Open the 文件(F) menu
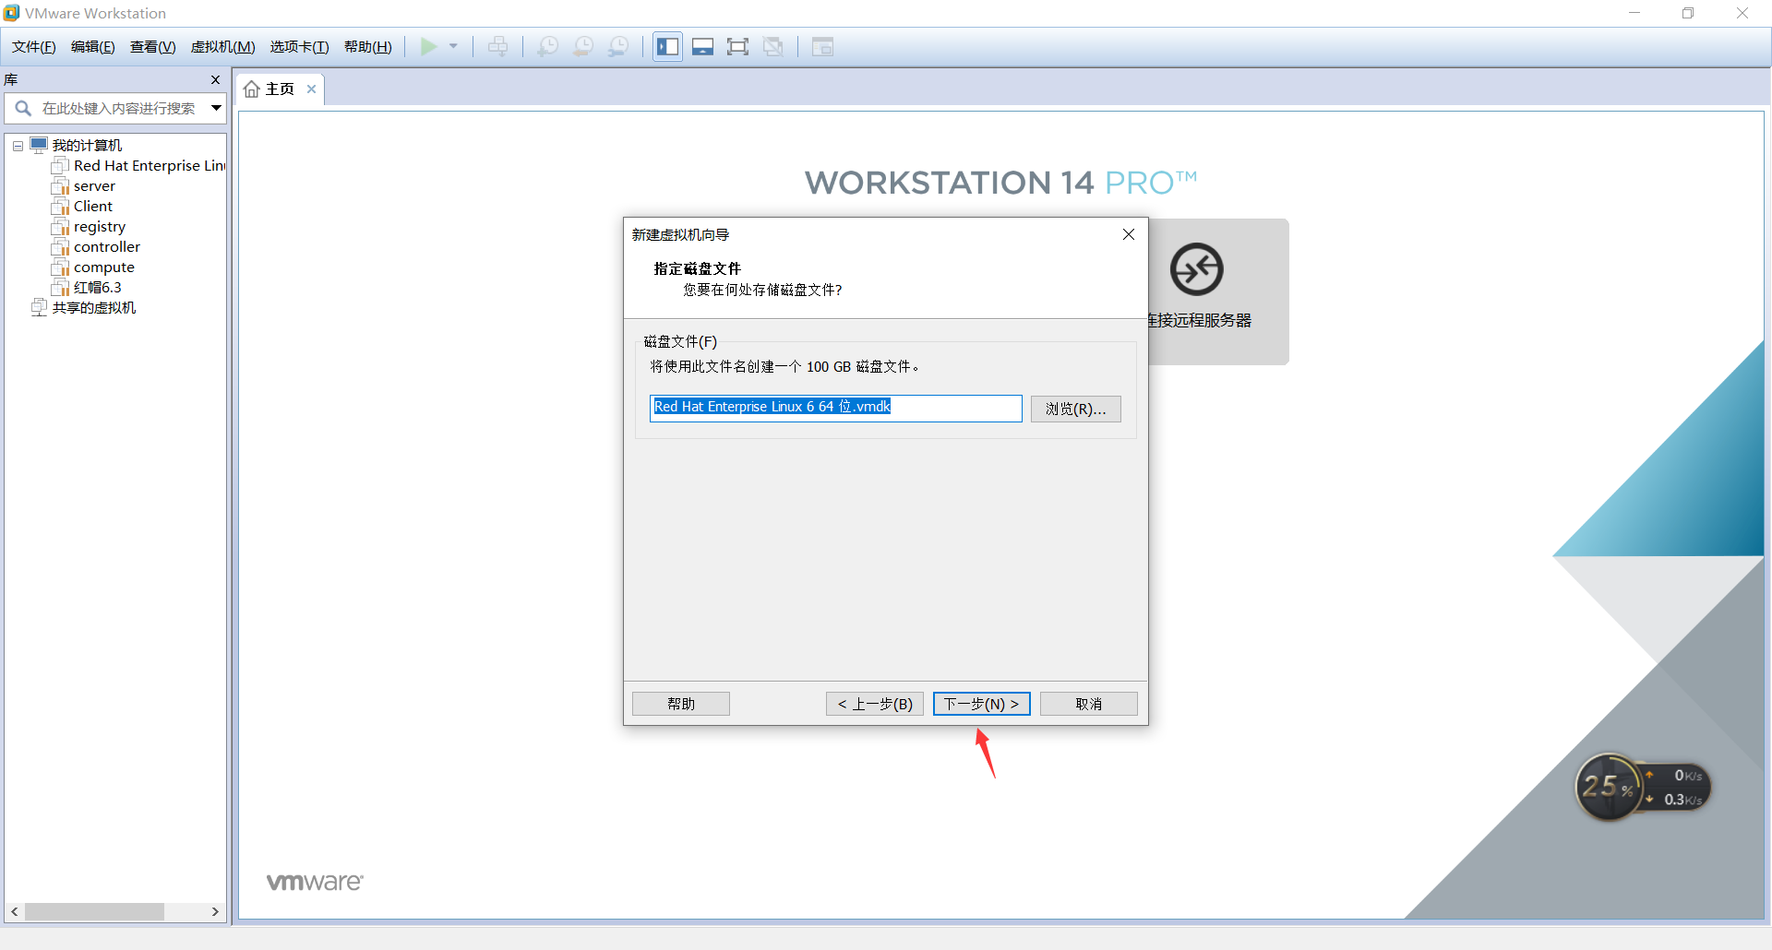 coord(34,47)
